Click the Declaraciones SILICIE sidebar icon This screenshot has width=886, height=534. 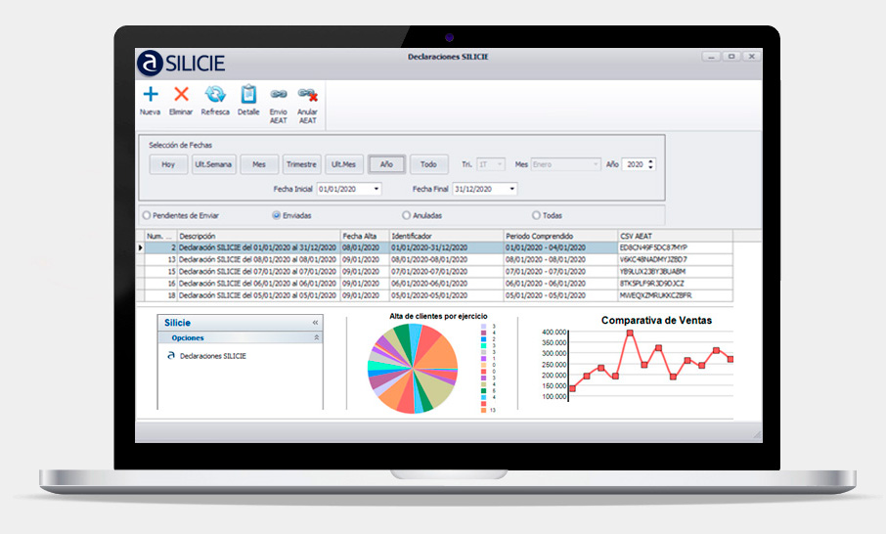pyautogui.click(x=171, y=356)
